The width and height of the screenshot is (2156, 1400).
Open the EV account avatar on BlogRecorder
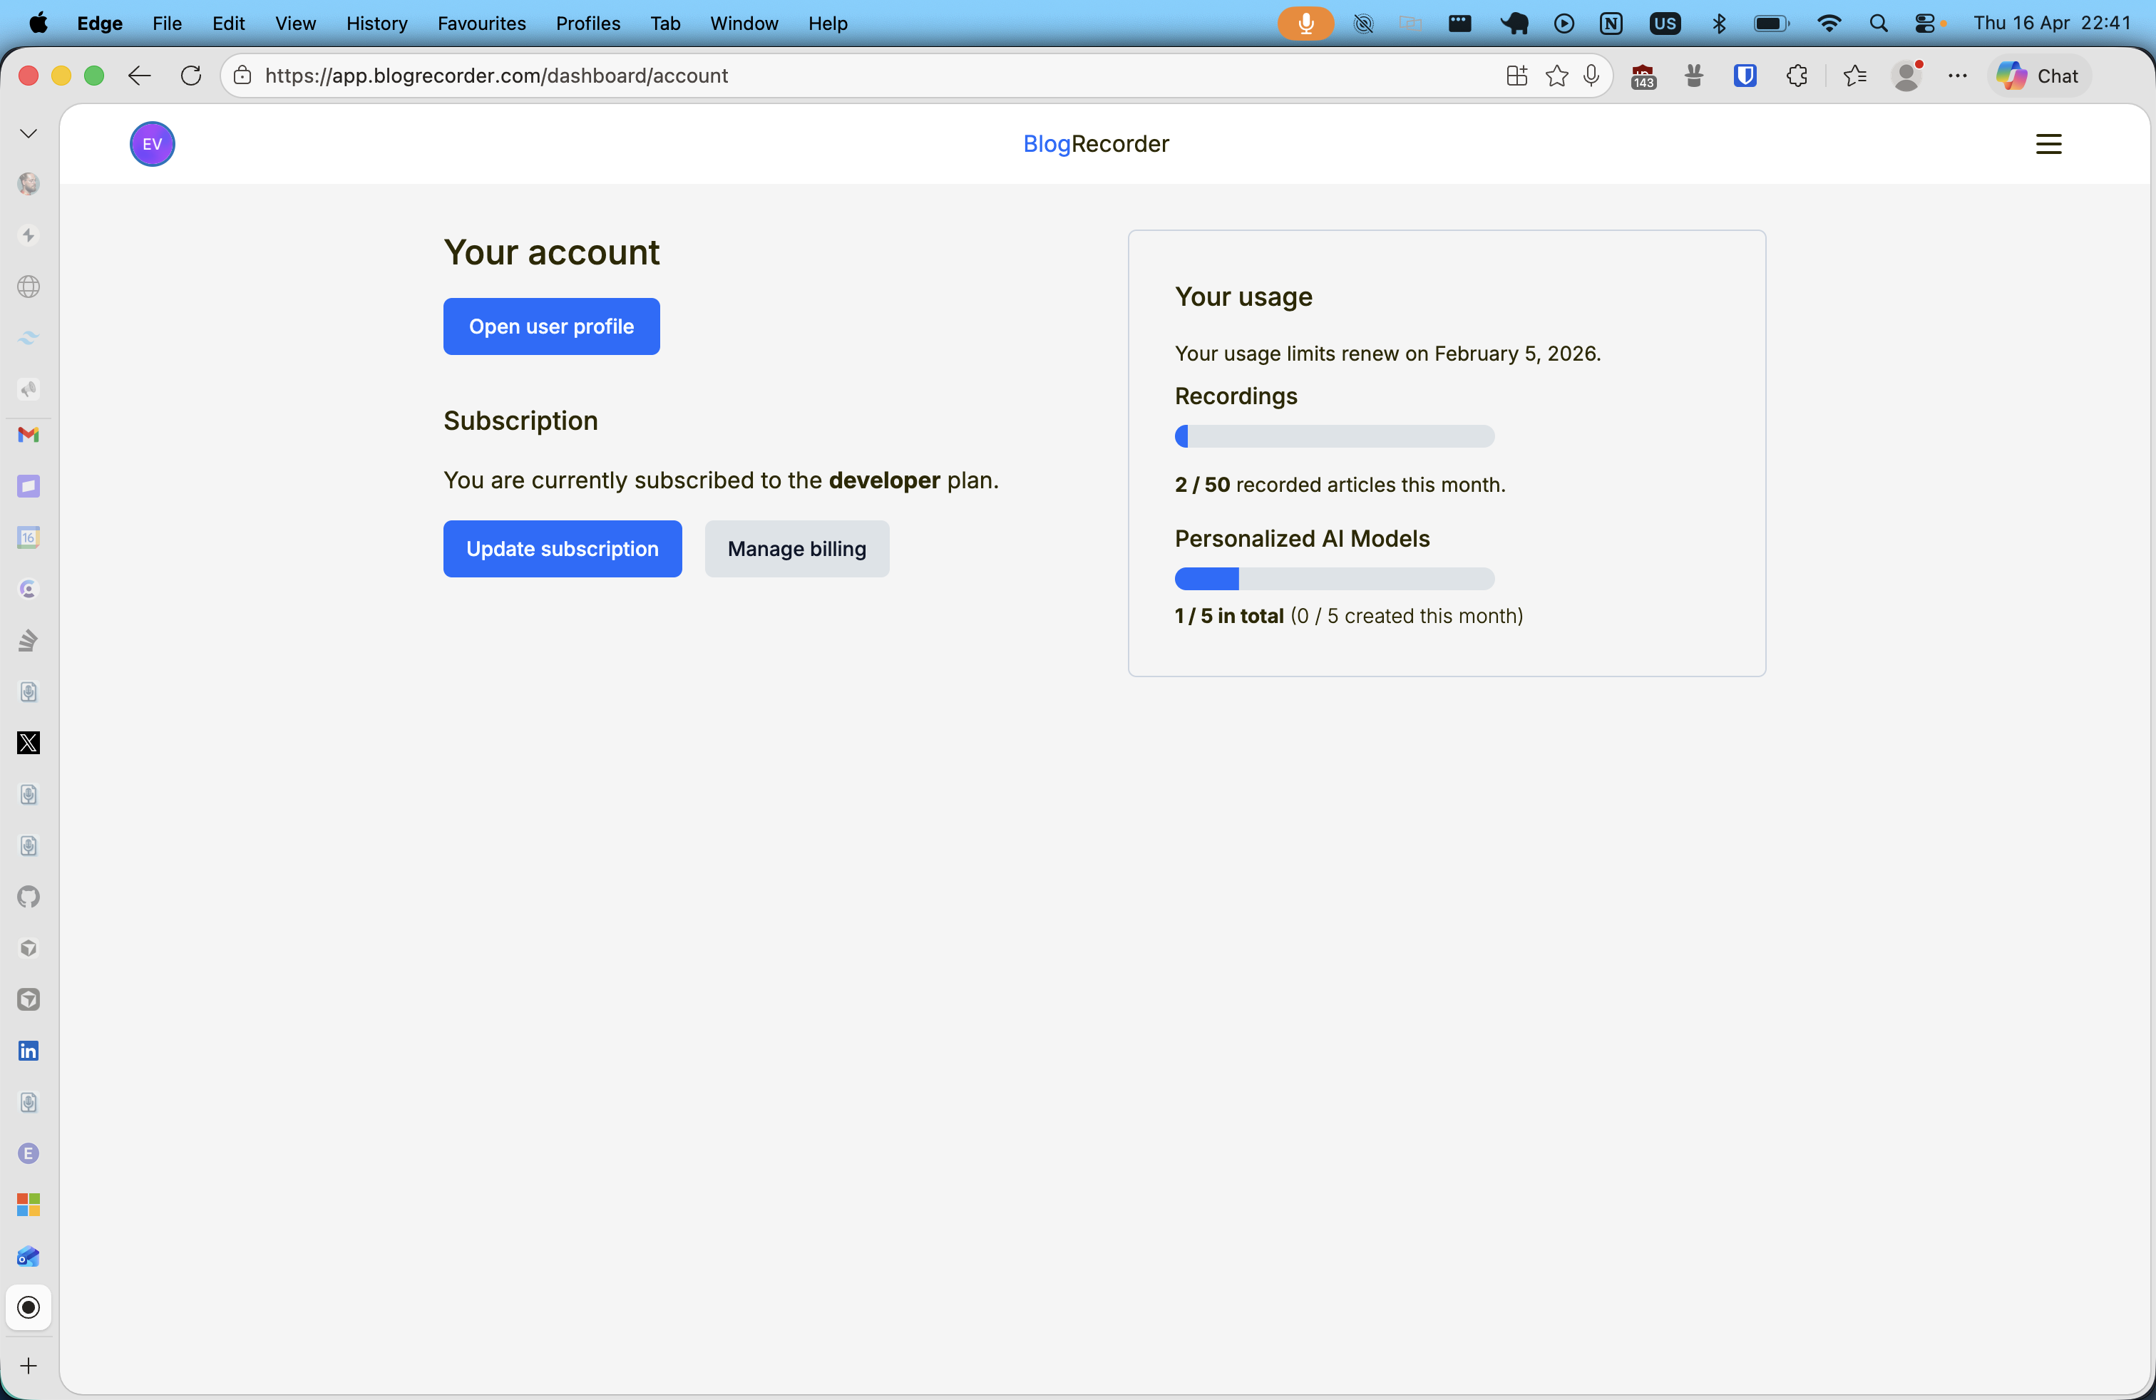click(x=151, y=143)
